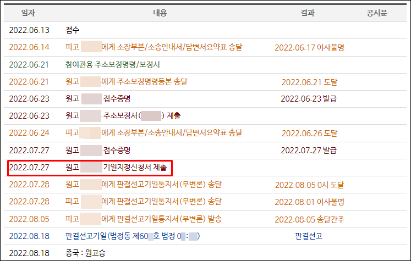The width and height of the screenshot is (411, 261).
Task: Click the 접수 entry text
Action: point(72,30)
